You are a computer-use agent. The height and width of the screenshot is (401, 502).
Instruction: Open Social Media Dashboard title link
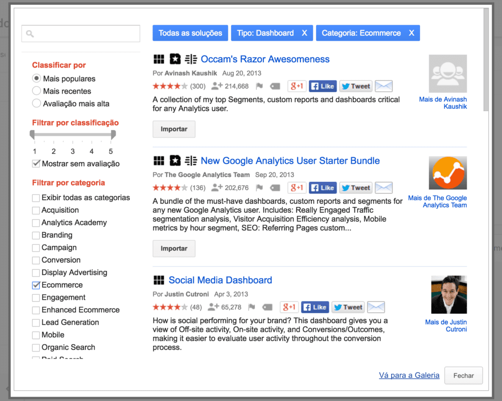(220, 280)
